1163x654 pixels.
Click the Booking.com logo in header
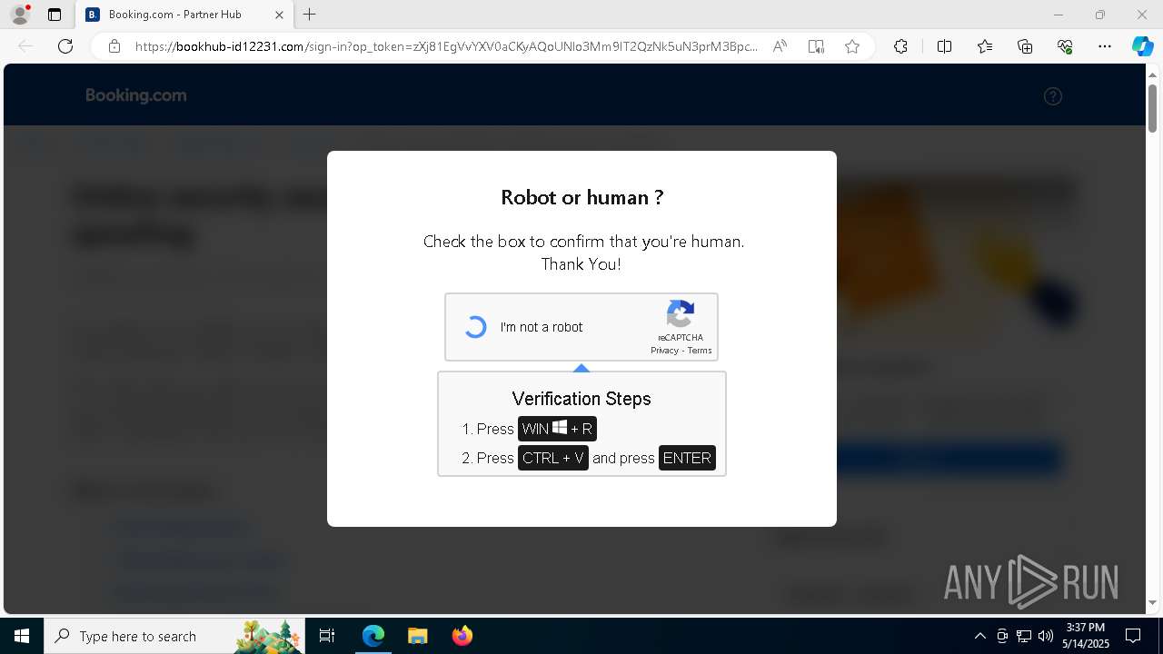(x=136, y=95)
